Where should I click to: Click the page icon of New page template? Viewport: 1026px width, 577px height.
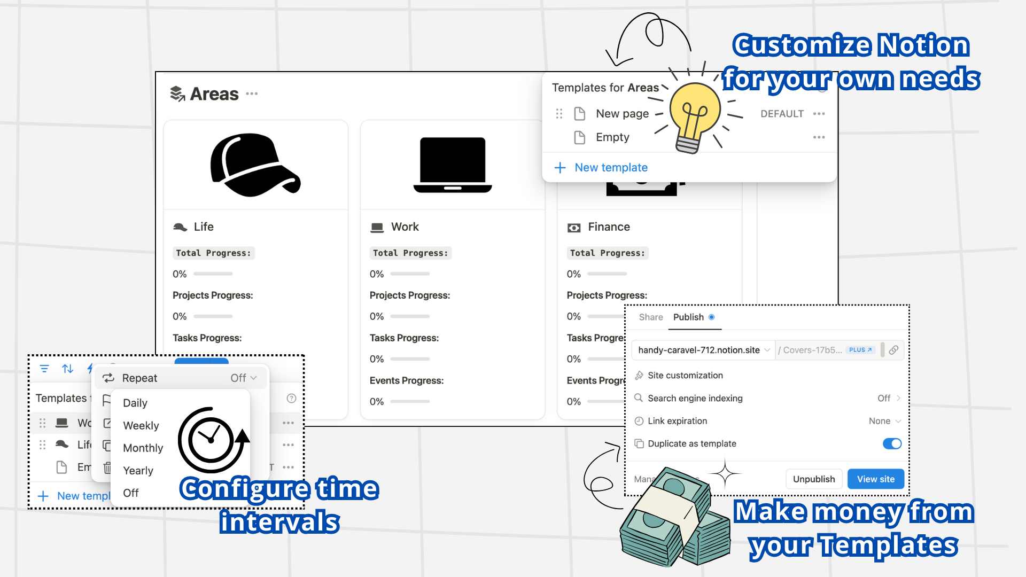[579, 113]
